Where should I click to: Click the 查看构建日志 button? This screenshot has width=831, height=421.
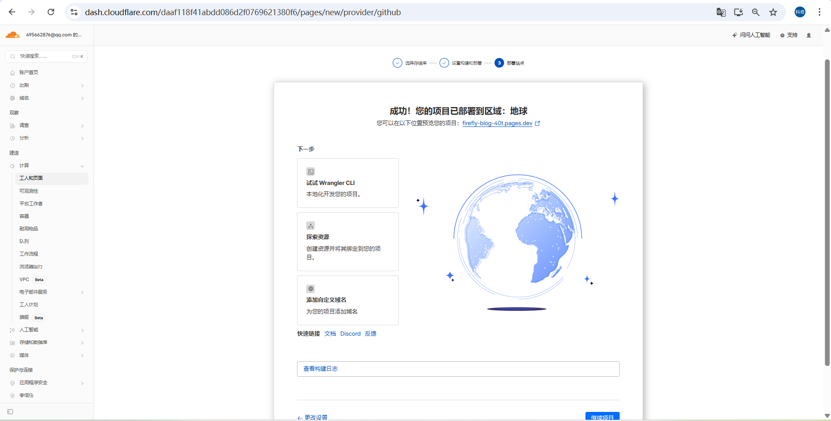pyautogui.click(x=458, y=369)
